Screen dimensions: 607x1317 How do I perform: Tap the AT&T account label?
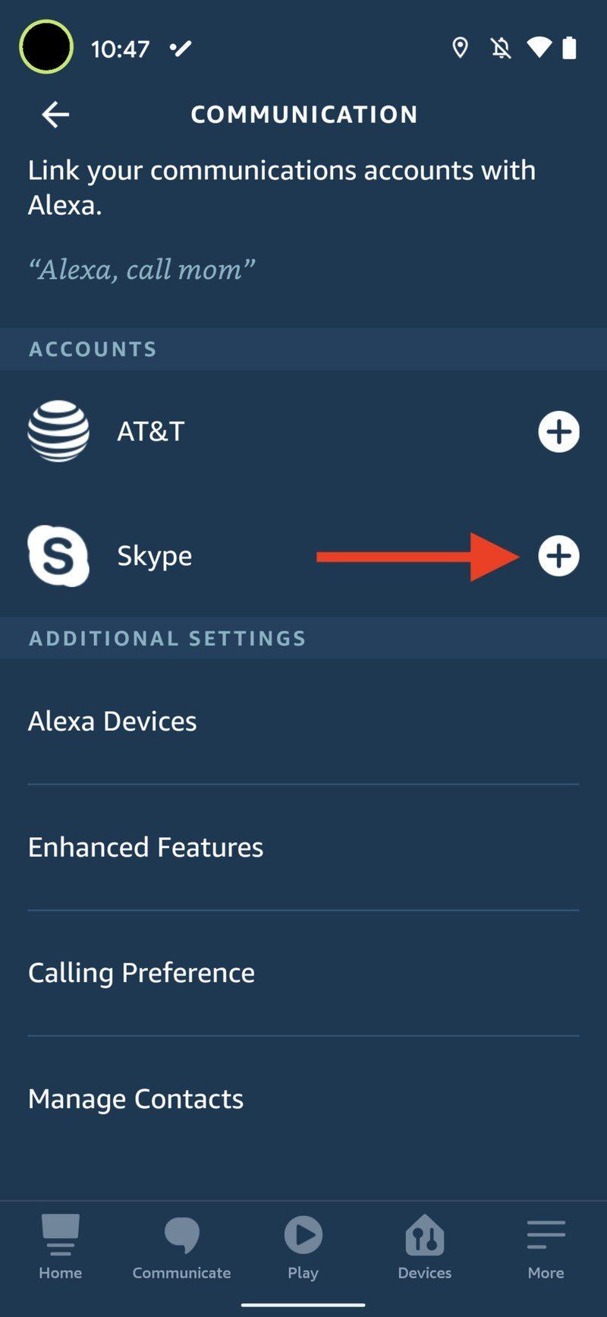pyautogui.click(x=150, y=431)
